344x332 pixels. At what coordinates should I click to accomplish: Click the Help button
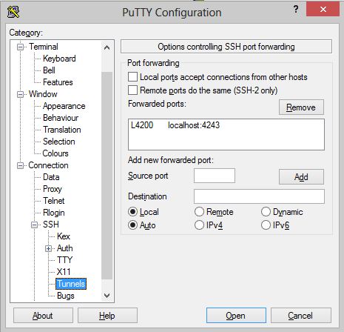click(107, 316)
